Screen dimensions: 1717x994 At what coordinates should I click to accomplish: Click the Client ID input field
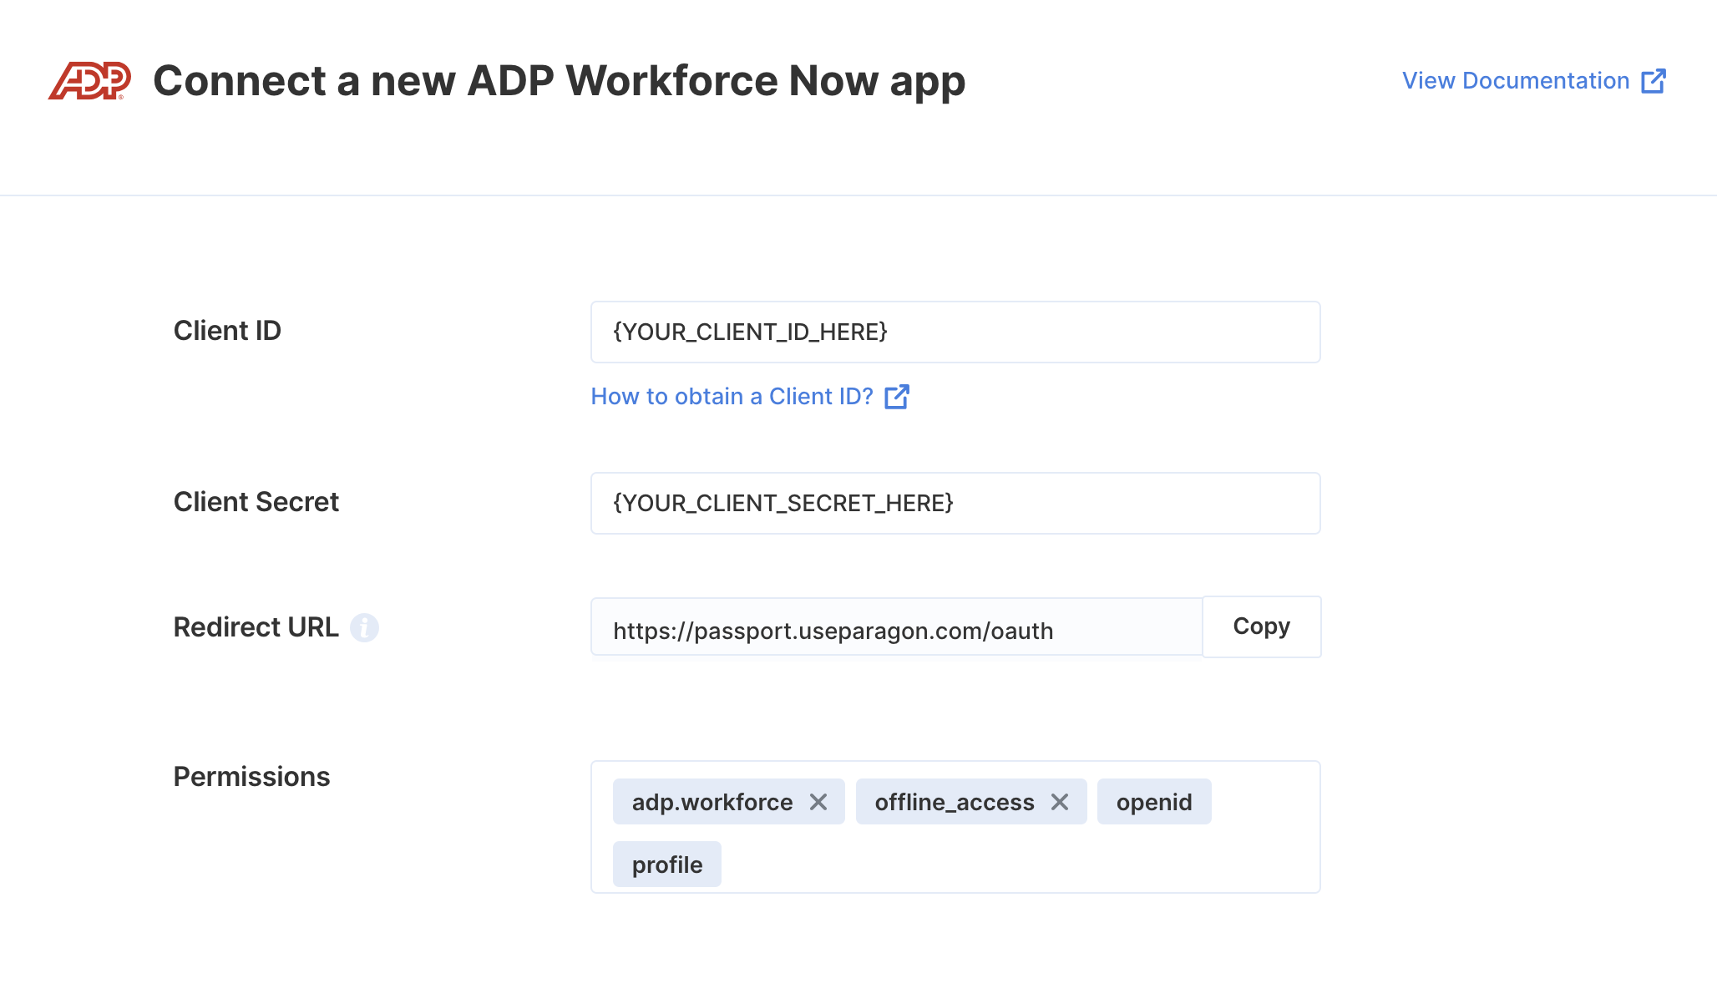955,332
